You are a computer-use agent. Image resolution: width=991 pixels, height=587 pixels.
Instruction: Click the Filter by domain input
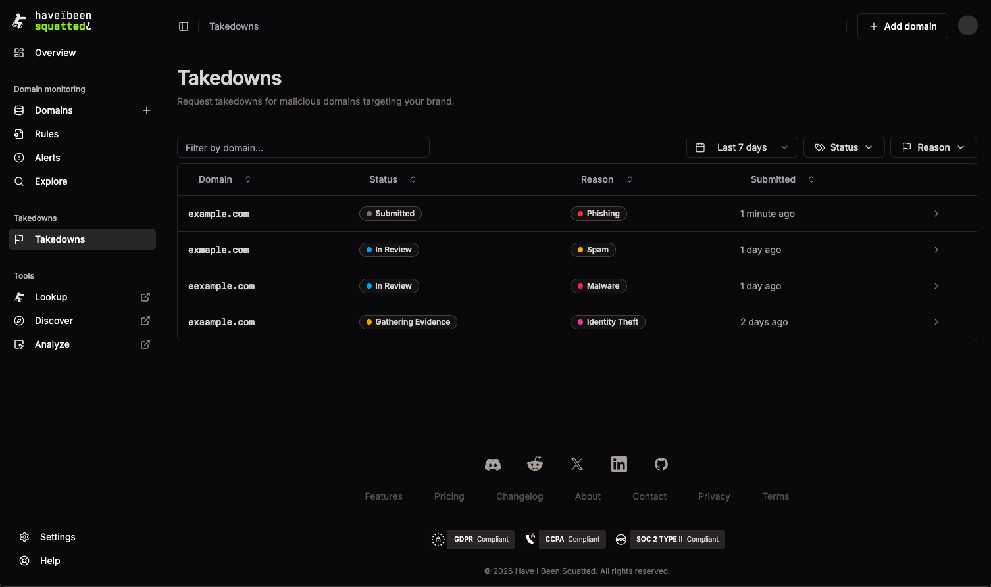tap(303, 148)
